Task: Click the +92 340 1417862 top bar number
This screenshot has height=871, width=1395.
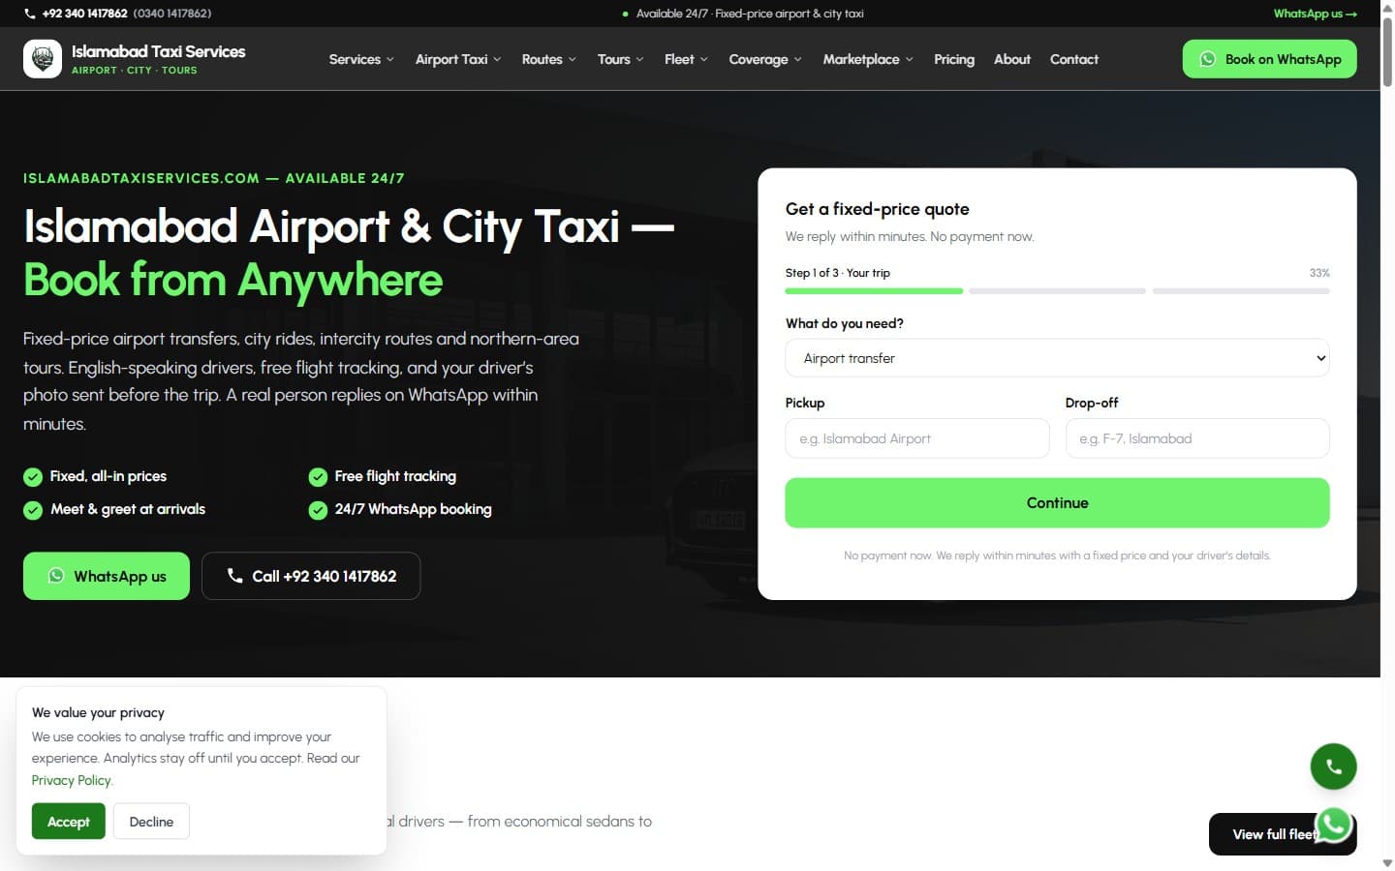Action: (84, 14)
